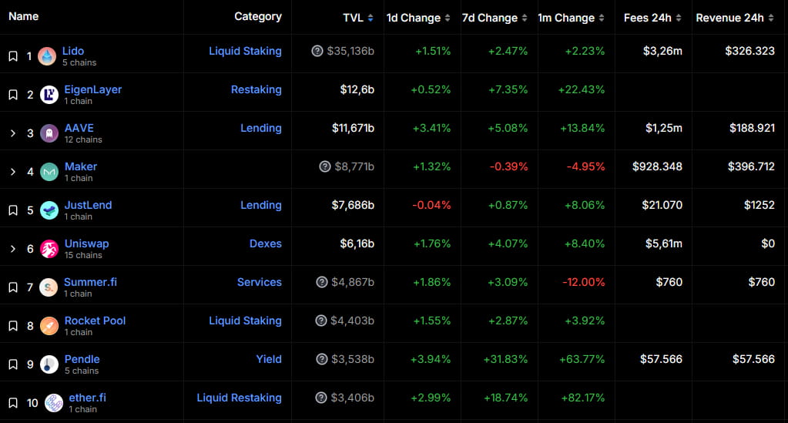Click the Rocket Pool logo icon
Viewport: 788px width, 423px height.
click(49, 325)
